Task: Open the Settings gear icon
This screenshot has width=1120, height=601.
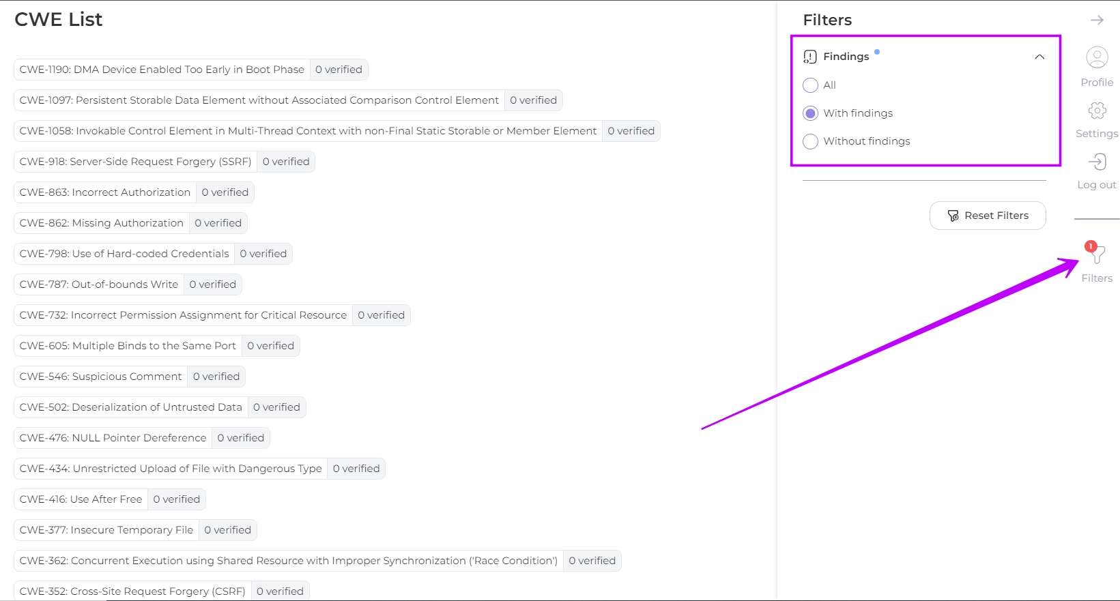Action: tap(1097, 111)
